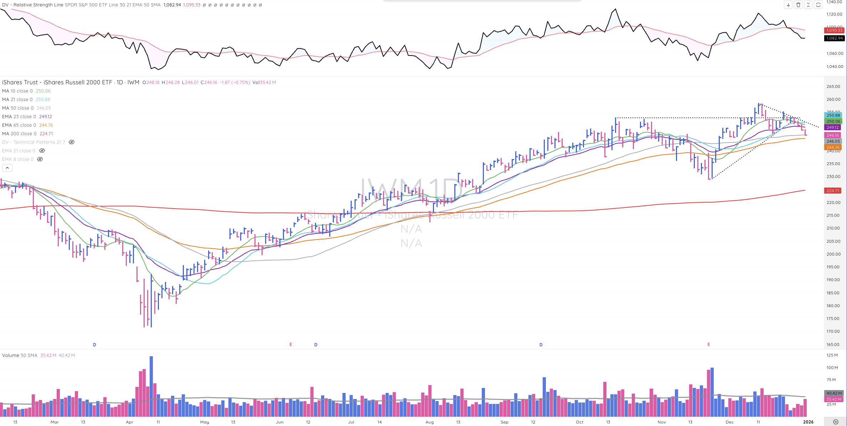Click the 2026 label on the time axis
This screenshot has height=426, width=847.
tap(808, 422)
